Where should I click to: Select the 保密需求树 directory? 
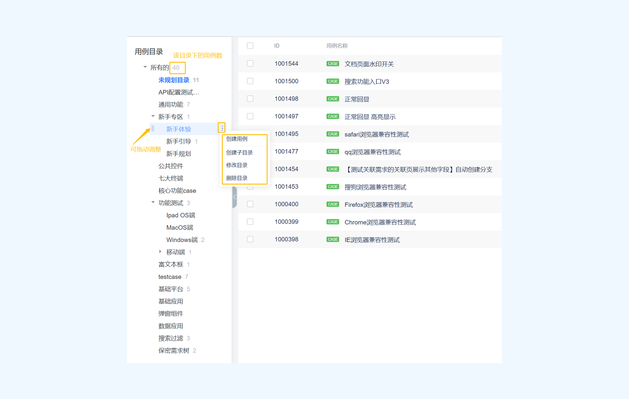point(174,351)
